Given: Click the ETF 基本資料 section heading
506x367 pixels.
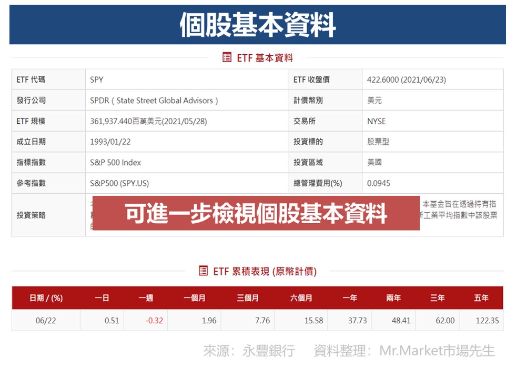Looking at the screenshot, I should click(x=265, y=58).
